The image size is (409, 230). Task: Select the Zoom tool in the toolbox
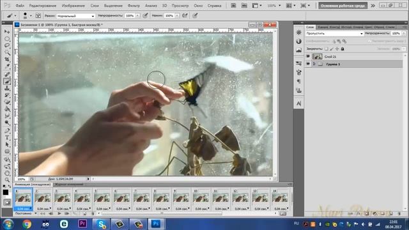pos(7,180)
